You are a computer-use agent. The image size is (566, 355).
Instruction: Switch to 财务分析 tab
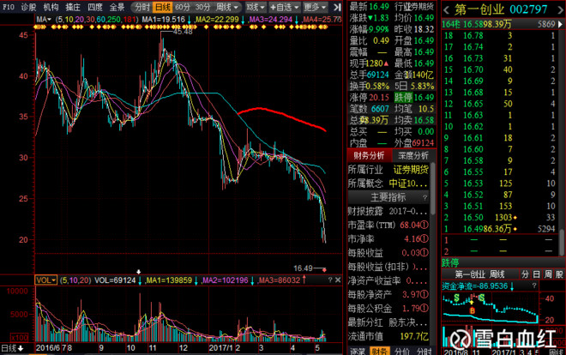(x=369, y=155)
